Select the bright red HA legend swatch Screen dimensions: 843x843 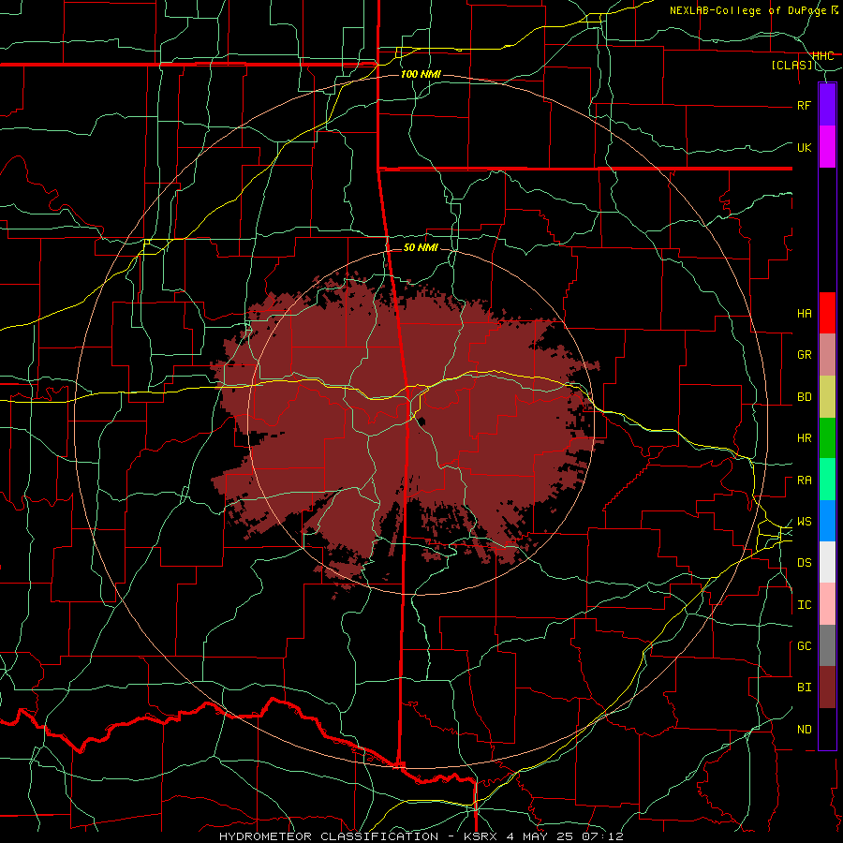[827, 313]
